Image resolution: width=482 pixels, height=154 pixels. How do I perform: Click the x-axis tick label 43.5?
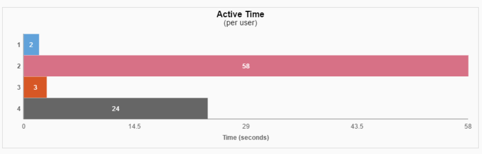click(x=357, y=126)
